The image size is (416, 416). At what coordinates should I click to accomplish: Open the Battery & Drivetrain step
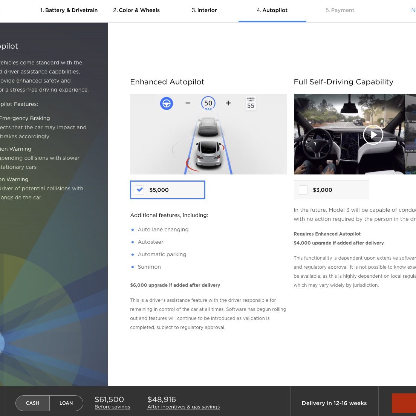[69, 10]
